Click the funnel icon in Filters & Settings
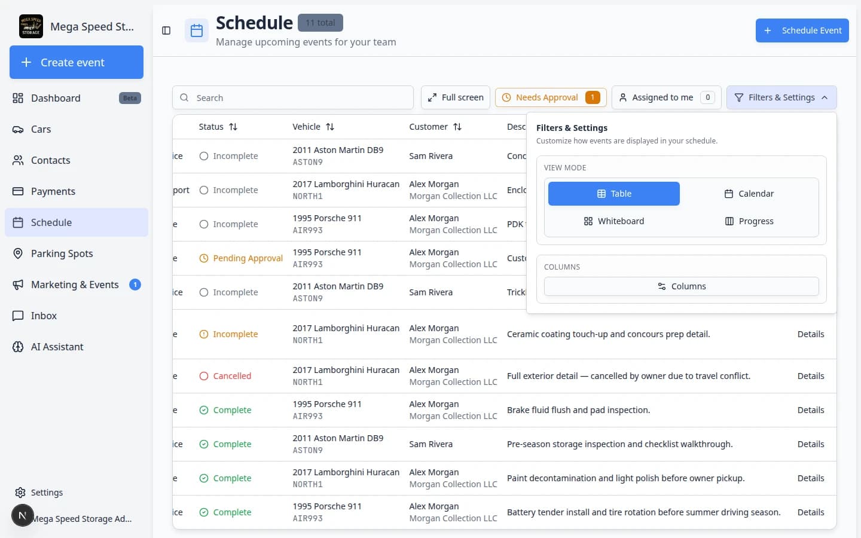861x538 pixels. click(x=739, y=97)
